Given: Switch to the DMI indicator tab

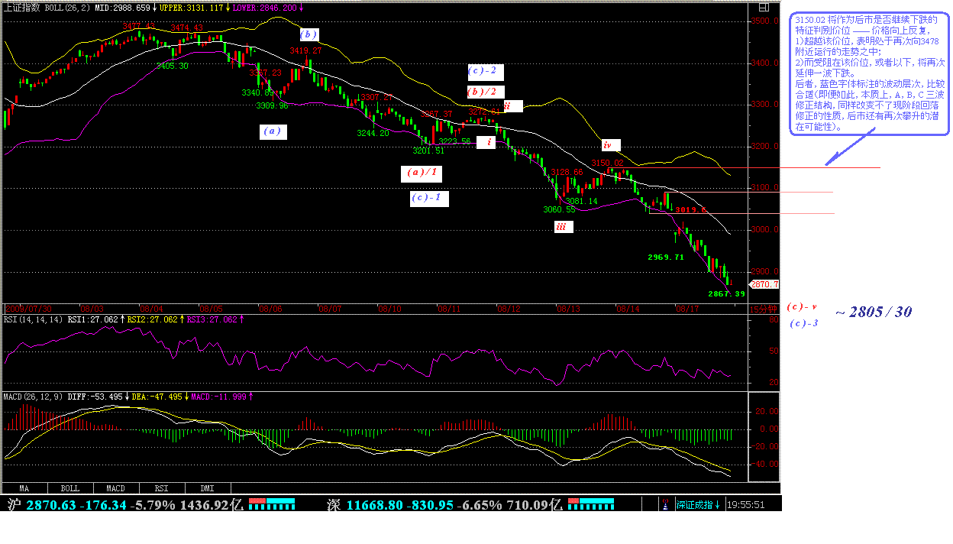Looking at the screenshot, I should pyautogui.click(x=208, y=487).
